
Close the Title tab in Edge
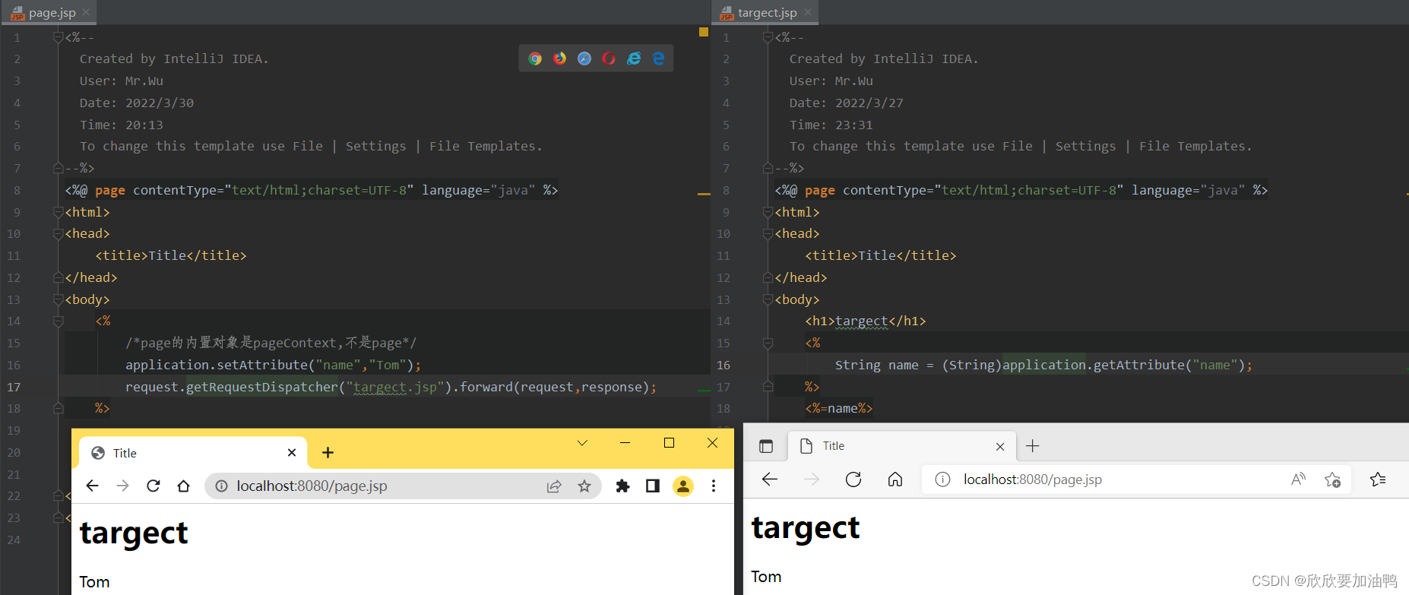[x=1000, y=447]
